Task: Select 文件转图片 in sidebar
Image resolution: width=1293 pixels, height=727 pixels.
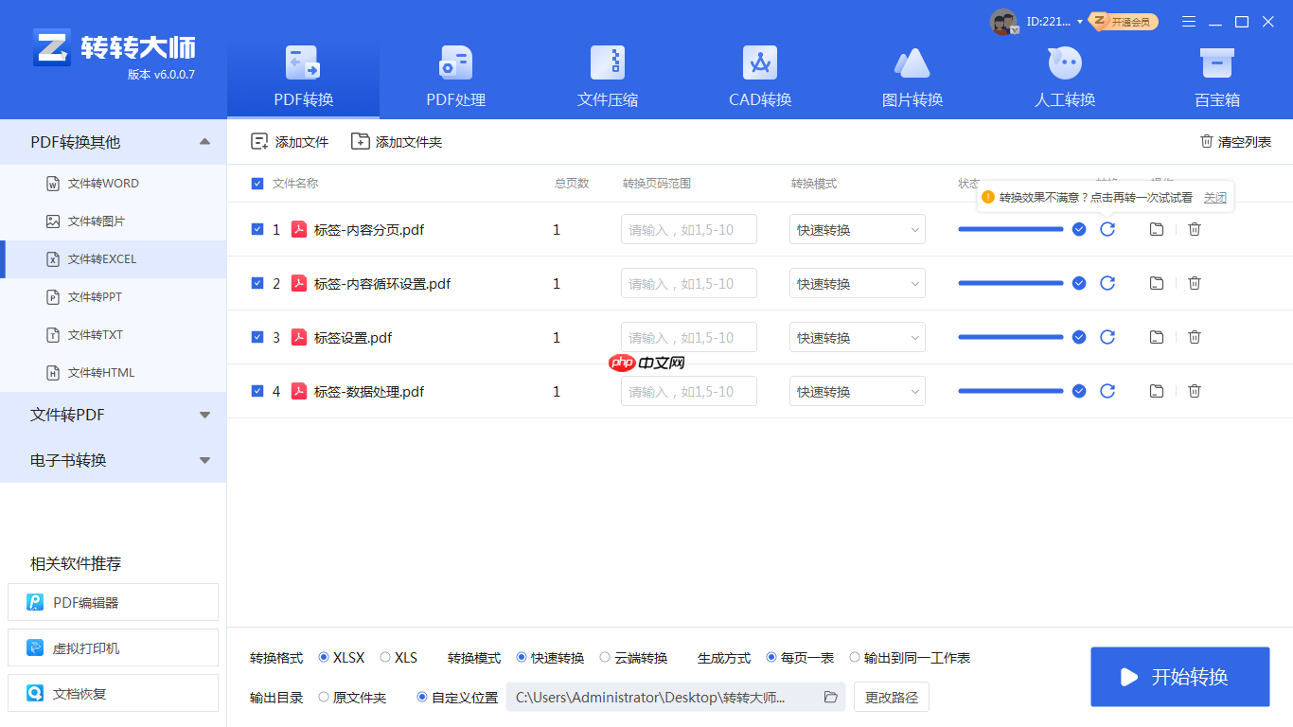Action: coord(113,222)
